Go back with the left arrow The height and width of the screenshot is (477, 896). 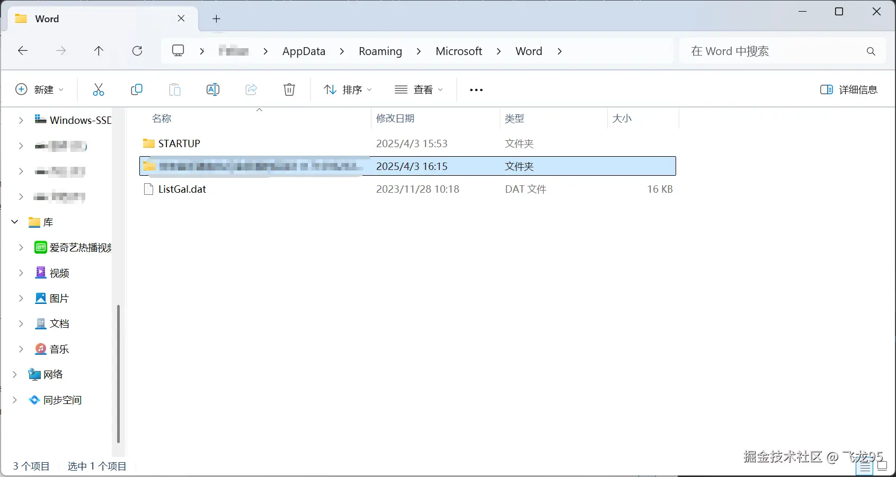pos(23,51)
